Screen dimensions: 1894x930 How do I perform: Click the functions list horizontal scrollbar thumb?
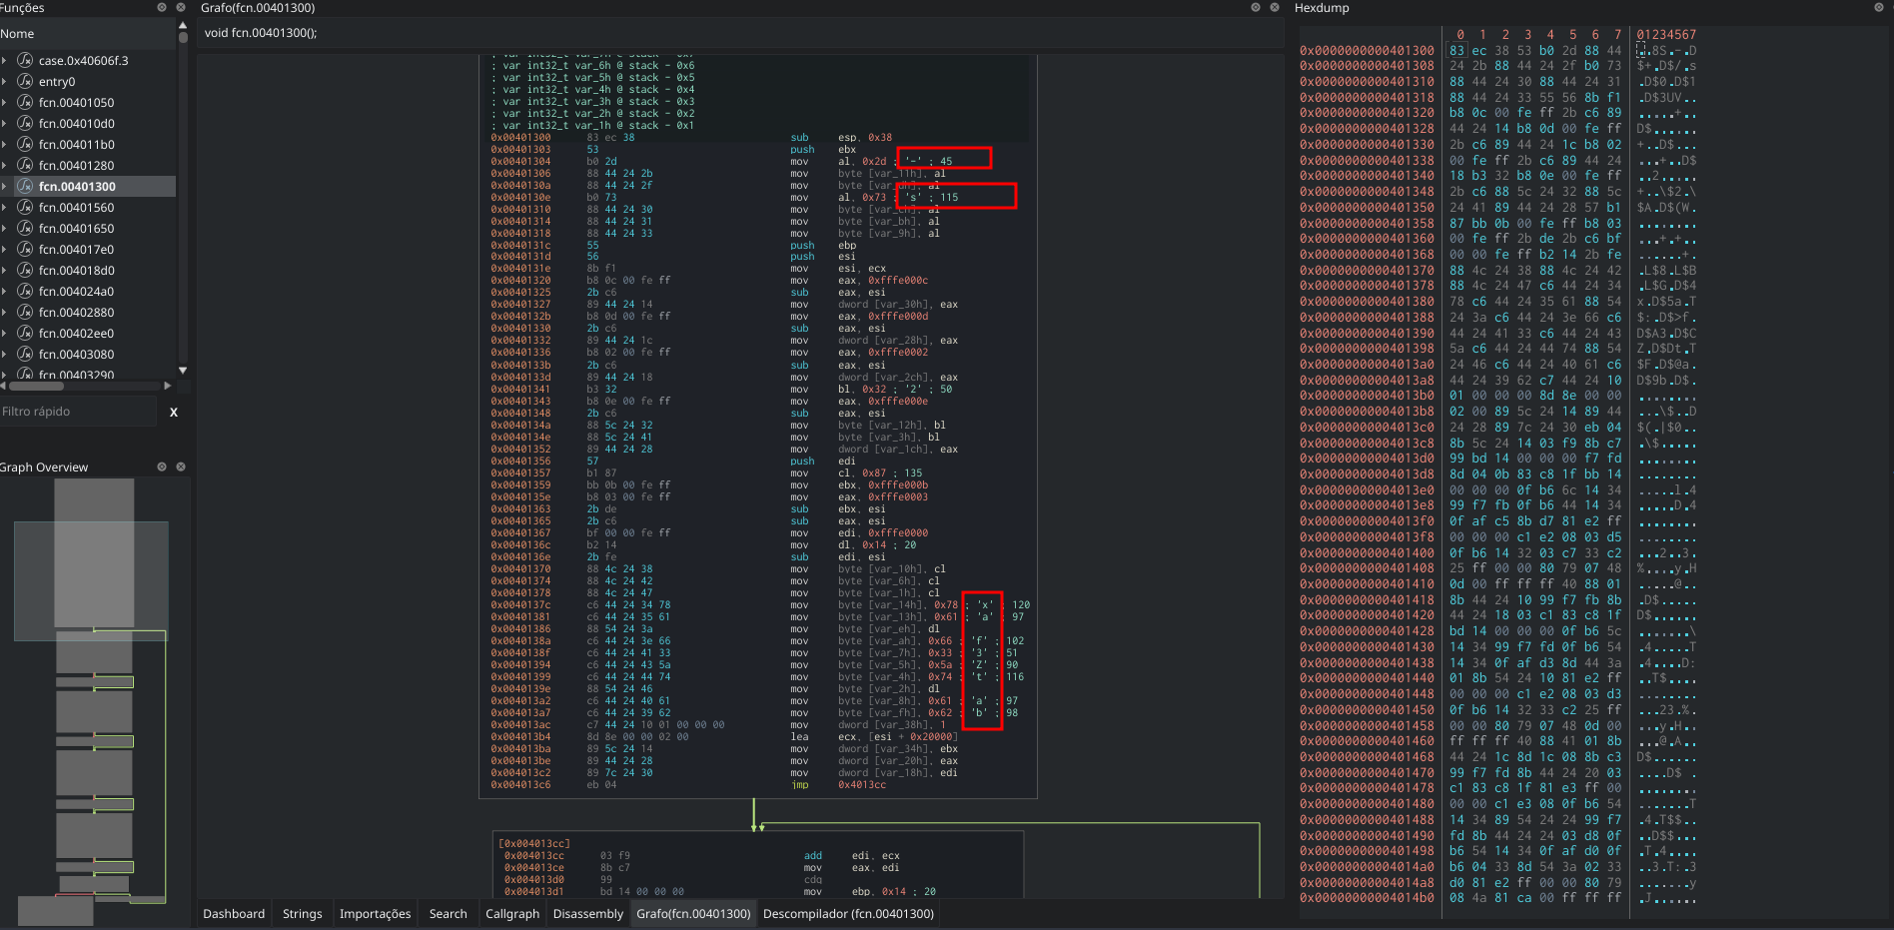coord(36,386)
